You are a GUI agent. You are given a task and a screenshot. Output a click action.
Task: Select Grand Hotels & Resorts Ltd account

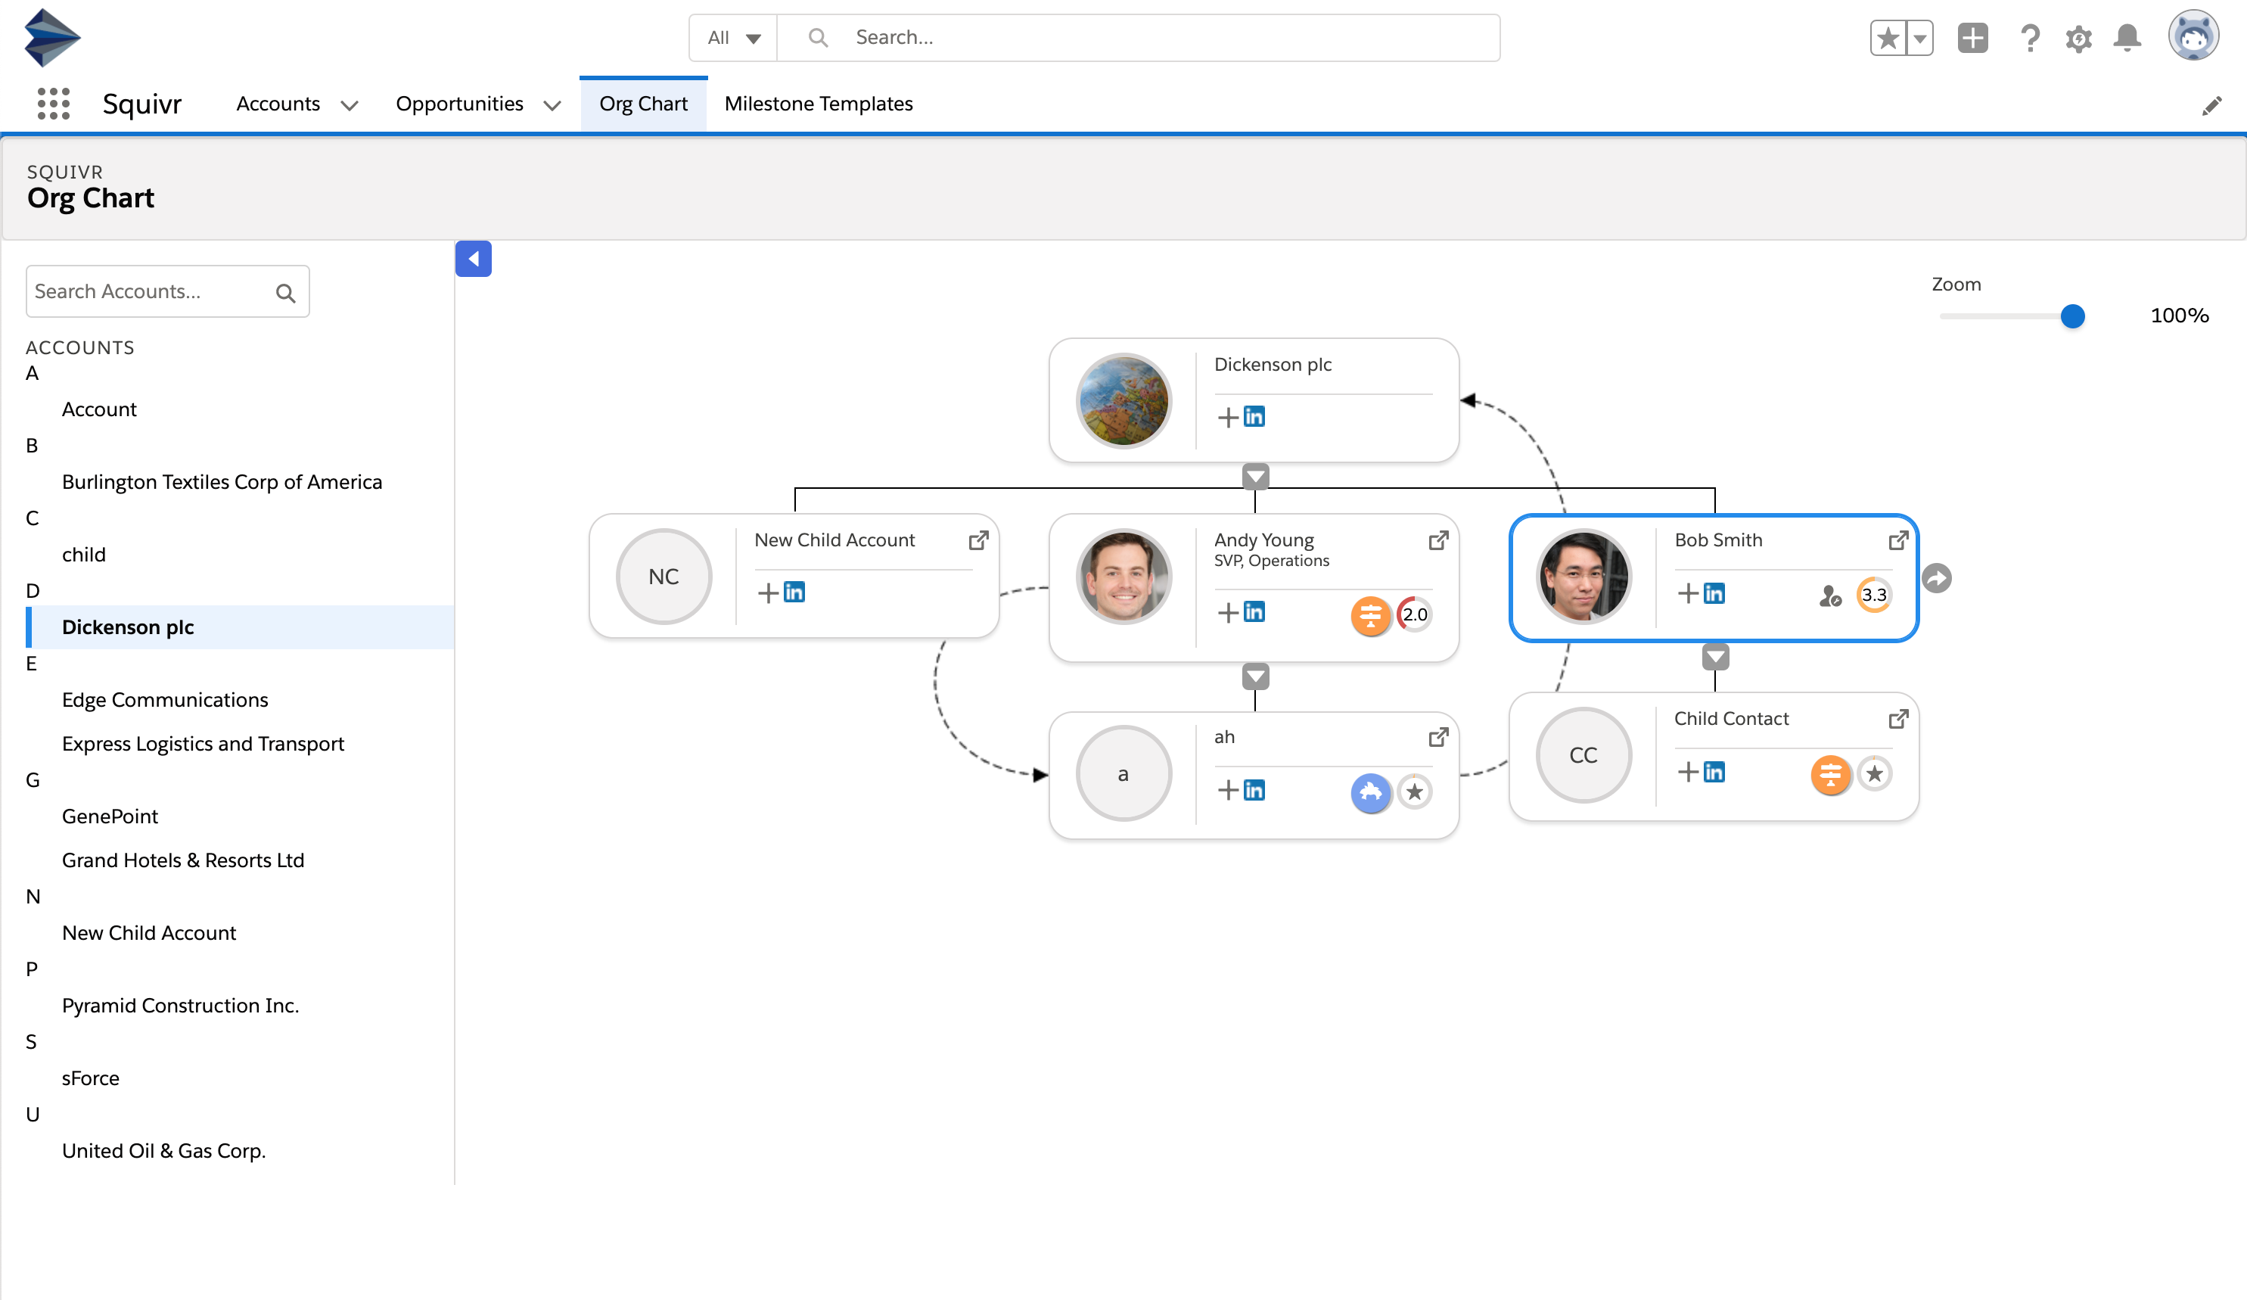pyautogui.click(x=183, y=860)
